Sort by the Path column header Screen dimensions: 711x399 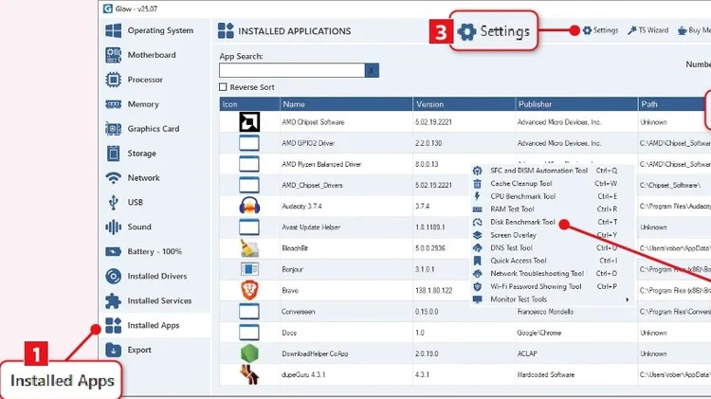[674, 104]
